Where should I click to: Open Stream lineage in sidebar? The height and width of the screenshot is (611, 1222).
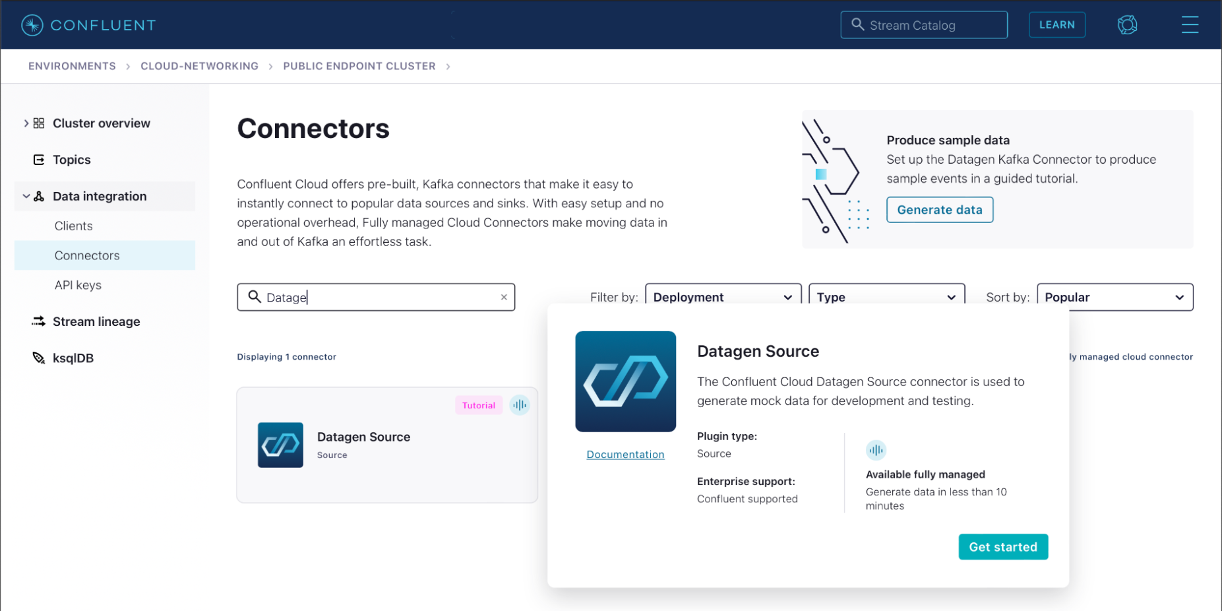[96, 321]
